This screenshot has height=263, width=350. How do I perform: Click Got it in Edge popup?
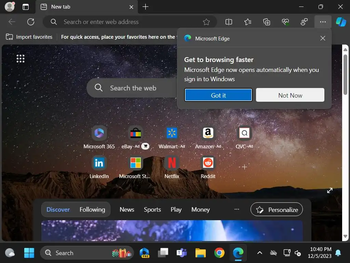click(218, 95)
